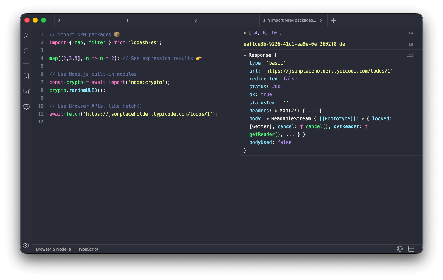443x280 pixels.
Task: Click the L11 line reference label
Action: [x=410, y=55]
